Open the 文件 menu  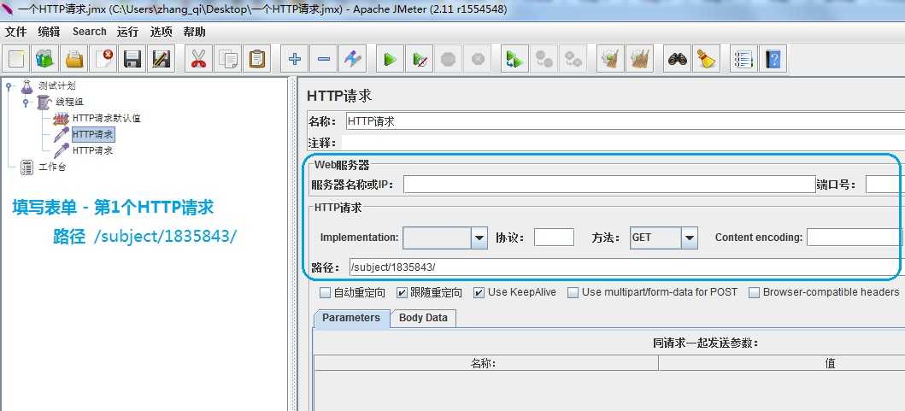[16, 32]
